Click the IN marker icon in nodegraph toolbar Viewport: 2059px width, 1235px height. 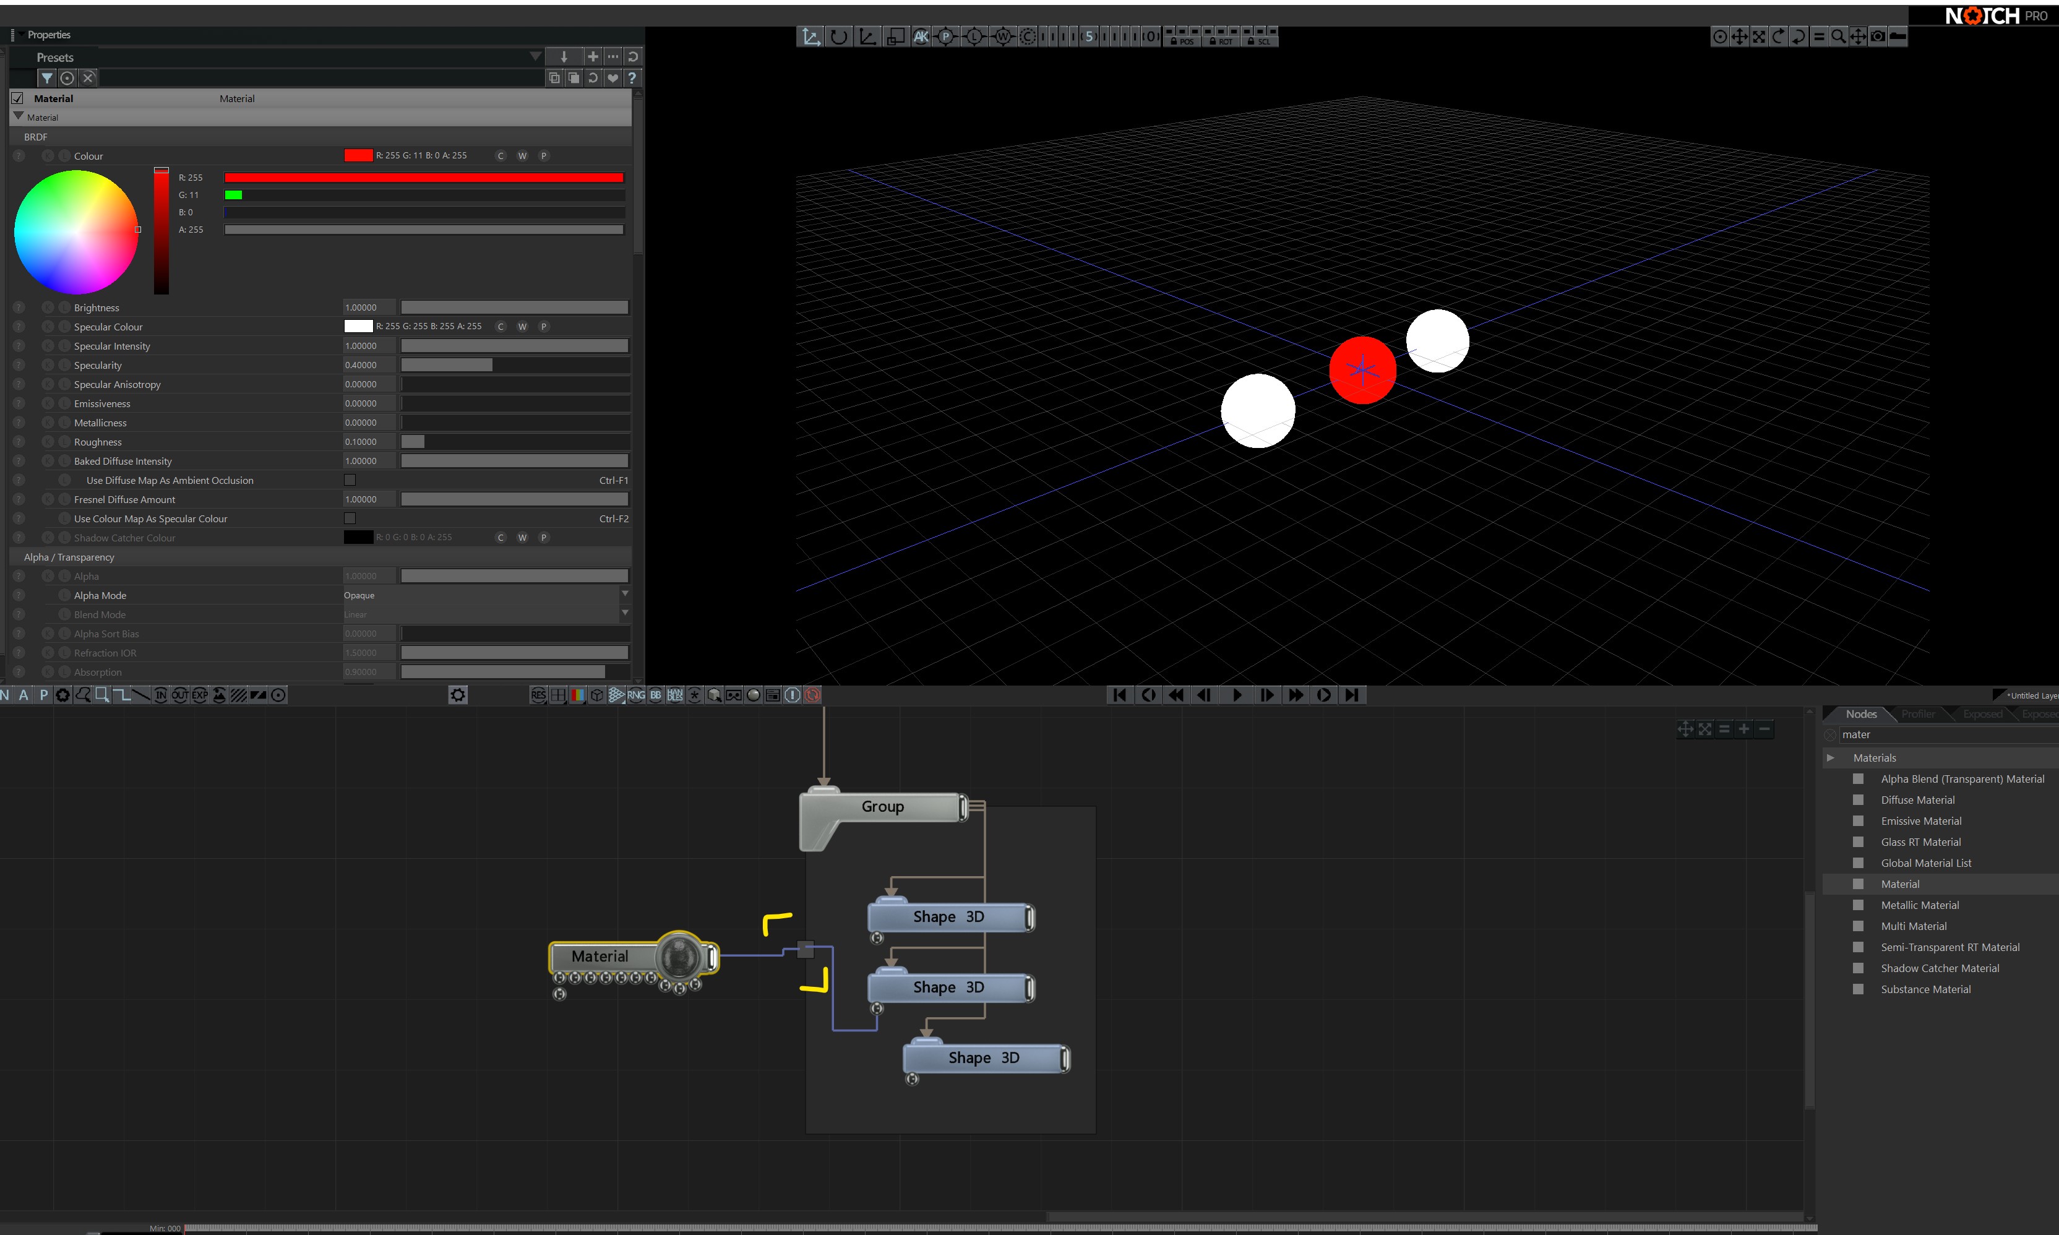[x=161, y=695]
